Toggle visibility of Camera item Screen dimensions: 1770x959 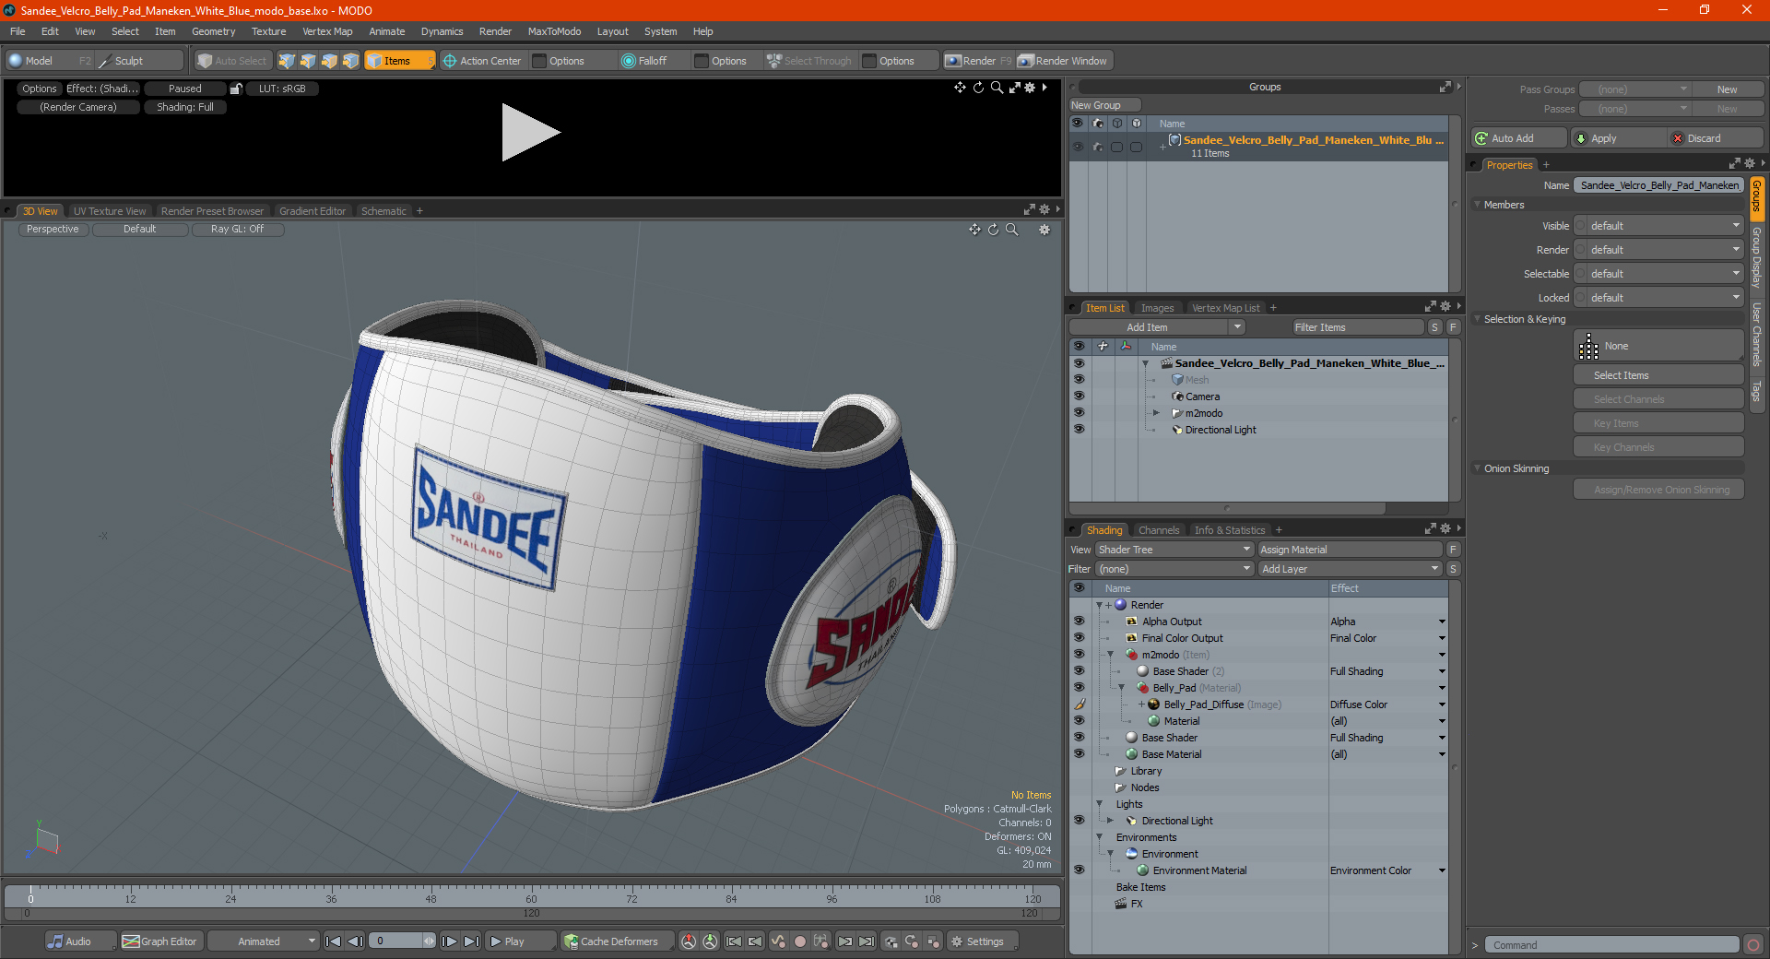tap(1079, 397)
